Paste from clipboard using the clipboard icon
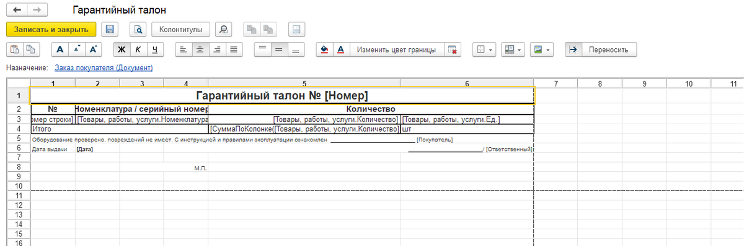 click(15, 49)
